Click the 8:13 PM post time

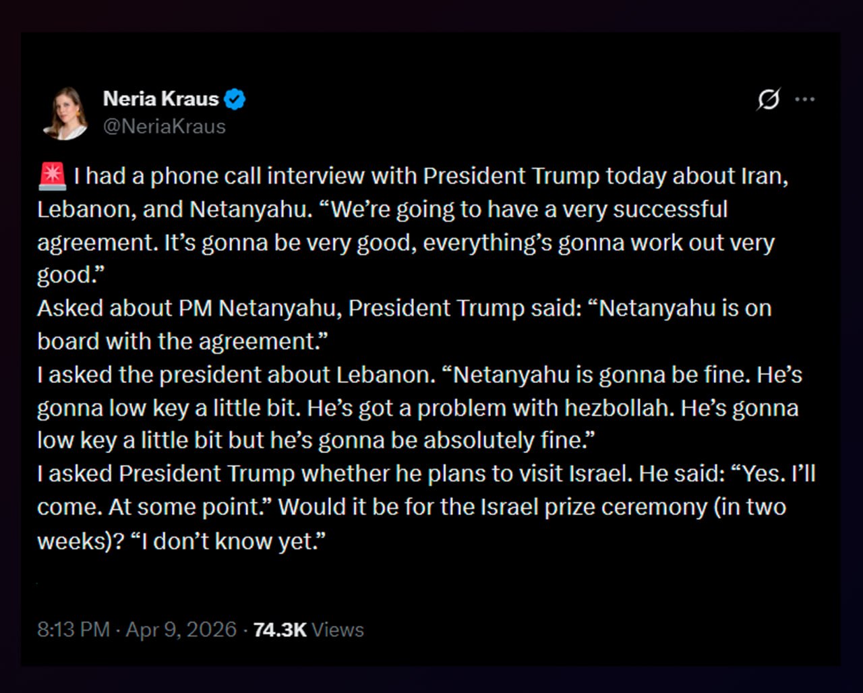pyautogui.click(x=73, y=630)
